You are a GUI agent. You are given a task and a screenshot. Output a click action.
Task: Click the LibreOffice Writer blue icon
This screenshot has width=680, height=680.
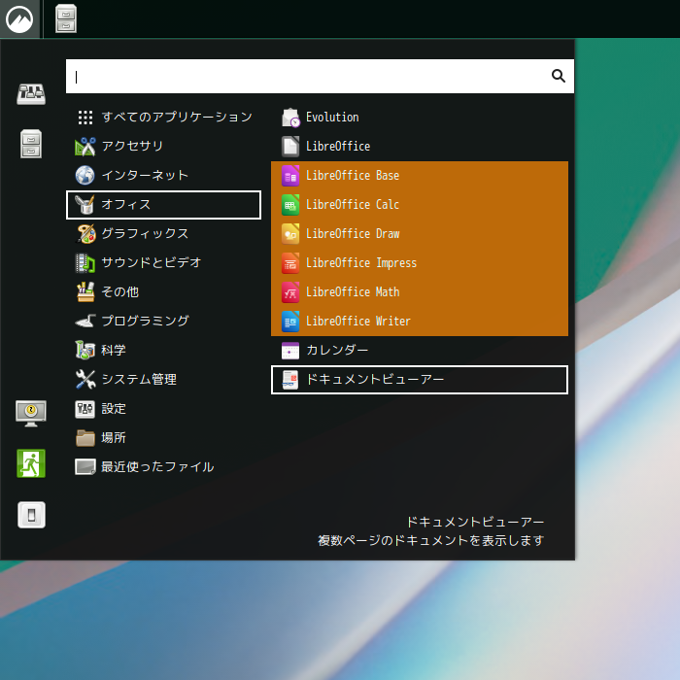(290, 322)
